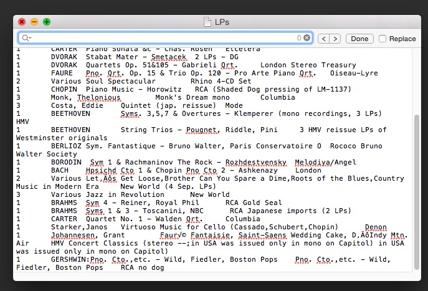This screenshot has height=291, width=428.
Task: Click the LPs document icon in the title bar
Action: pos(207,22)
